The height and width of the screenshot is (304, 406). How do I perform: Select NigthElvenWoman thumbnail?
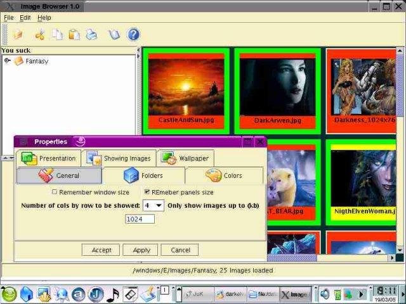pos(361,182)
